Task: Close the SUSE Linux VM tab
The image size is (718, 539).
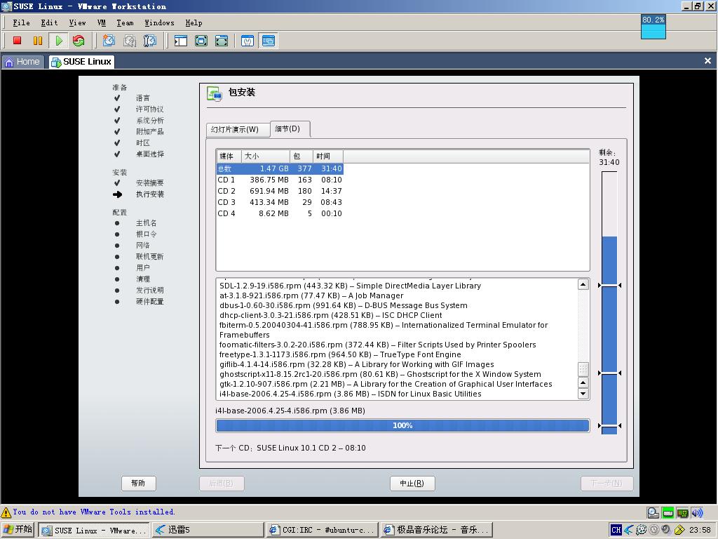Action: (707, 60)
